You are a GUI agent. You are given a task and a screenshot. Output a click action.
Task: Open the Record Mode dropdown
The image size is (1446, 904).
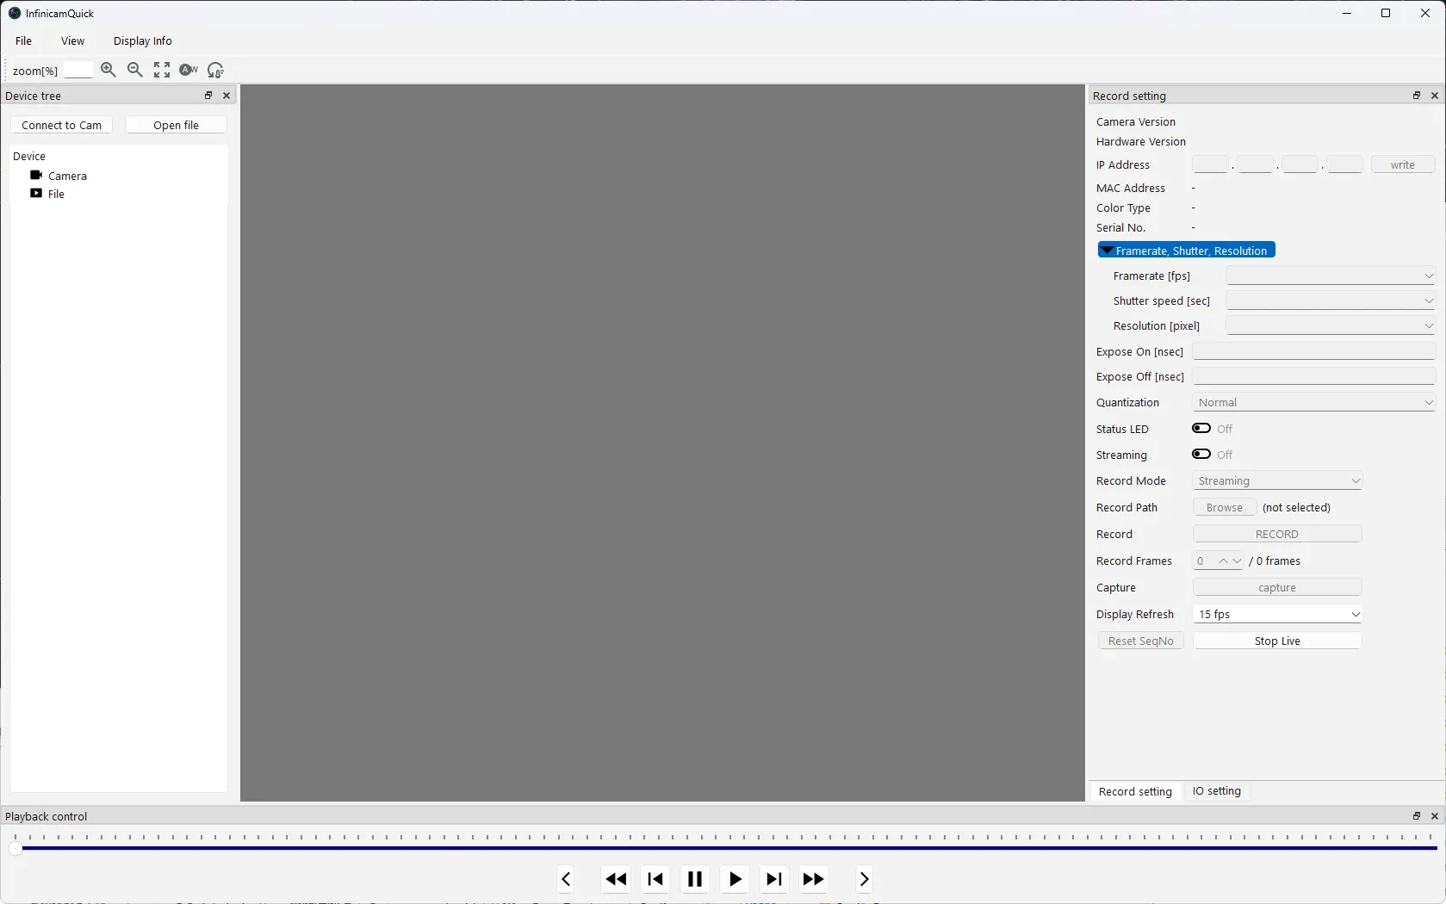1277,480
